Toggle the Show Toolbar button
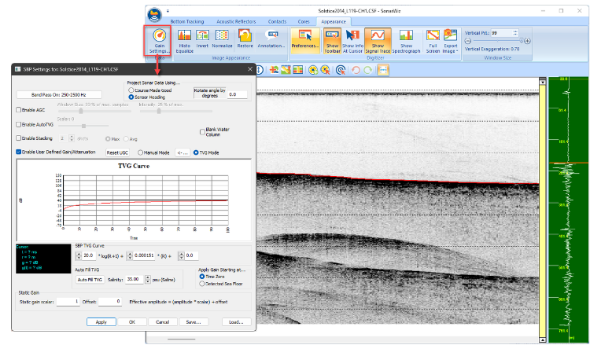This screenshot has height=345, width=590. [x=332, y=41]
